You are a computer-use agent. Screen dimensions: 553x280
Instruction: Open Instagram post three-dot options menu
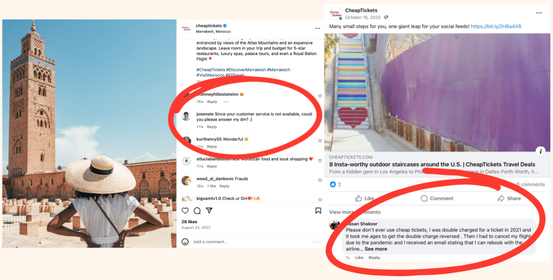(317, 28)
